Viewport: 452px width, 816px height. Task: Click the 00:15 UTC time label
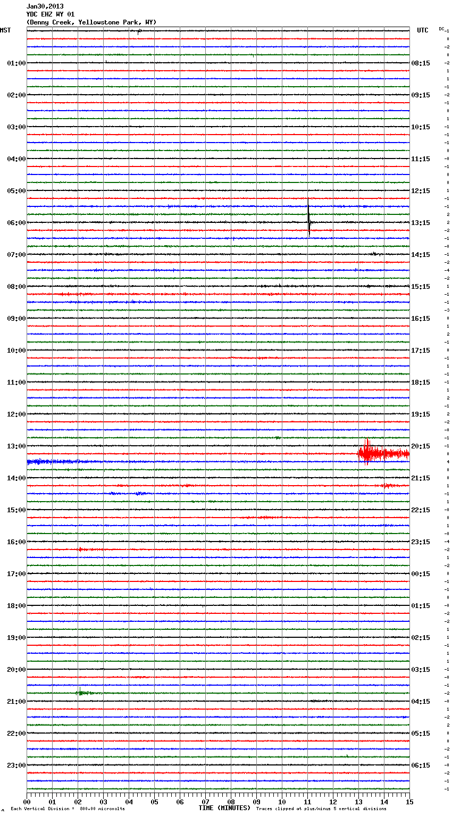pos(421,574)
